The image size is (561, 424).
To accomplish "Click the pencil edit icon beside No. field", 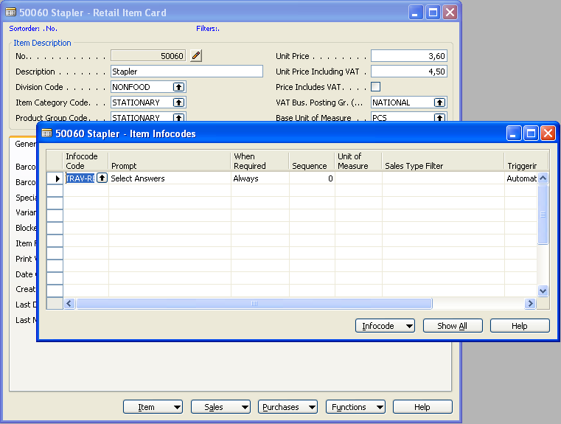I will pos(195,56).
